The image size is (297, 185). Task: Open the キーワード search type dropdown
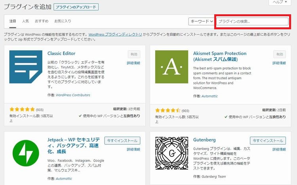[x=202, y=21]
